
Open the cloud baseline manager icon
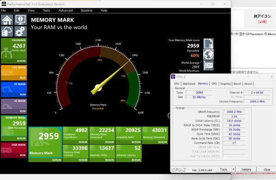[7, 31]
